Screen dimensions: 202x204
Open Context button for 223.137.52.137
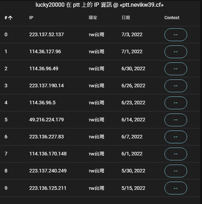176,35
